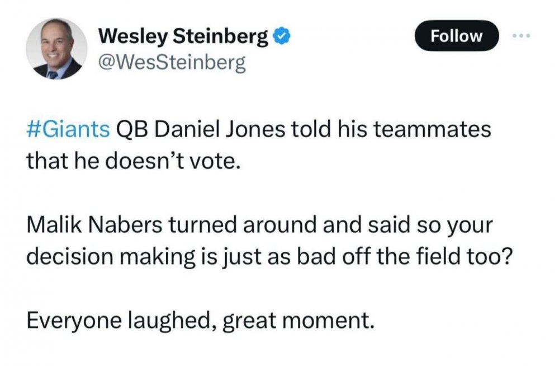This screenshot has height=366, width=559.
Task: Click the @WesSteinberg handle
Action: [172, 63]
